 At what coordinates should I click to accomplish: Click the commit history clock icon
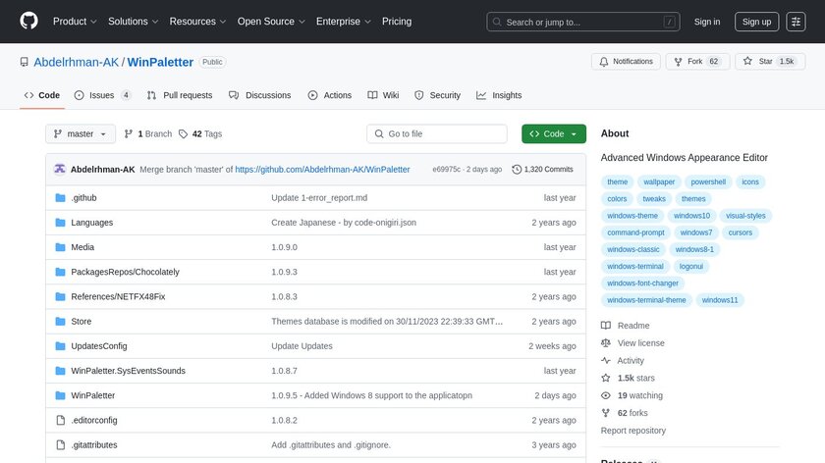click(518, 170)
